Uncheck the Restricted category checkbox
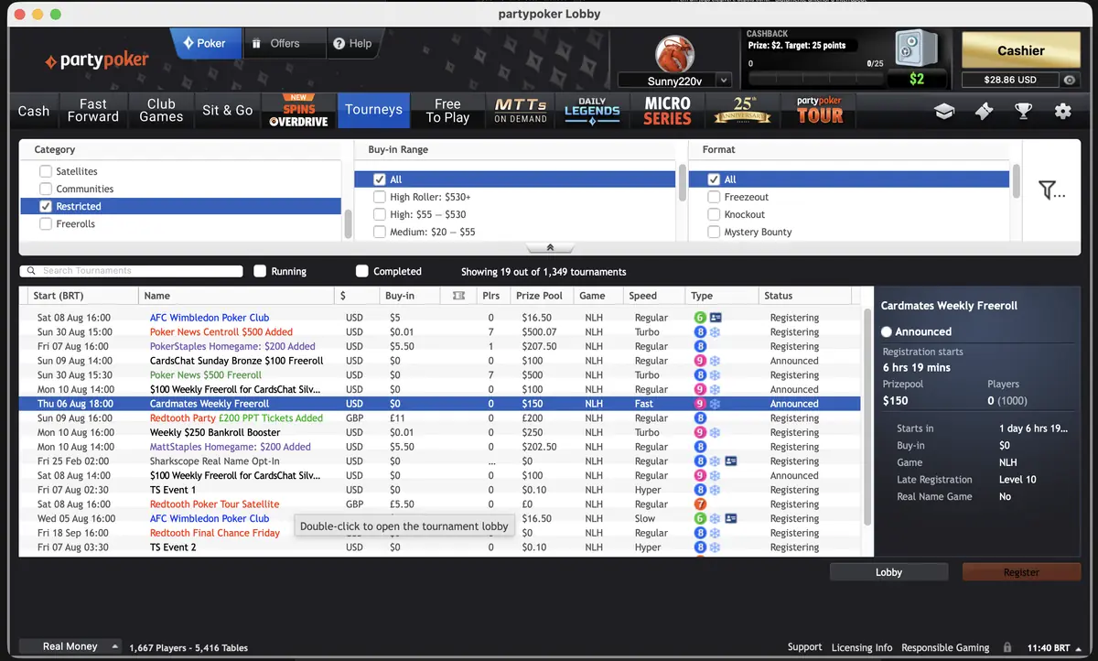 (45, 206)
